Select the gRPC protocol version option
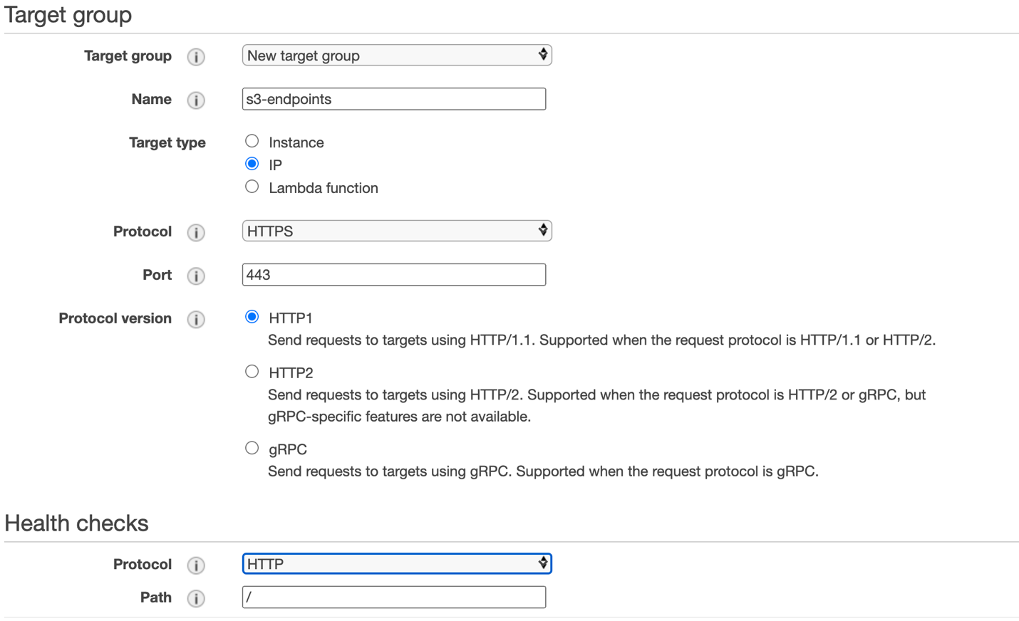The height and width of the screenshot is (621, 1019). [252, 447]
